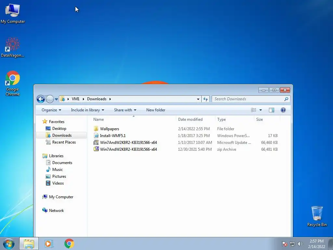Image resolution: width=333 pixels, height=250 pixels.
Task: Open the Organize menu
Action: click(x=51, y=110)
